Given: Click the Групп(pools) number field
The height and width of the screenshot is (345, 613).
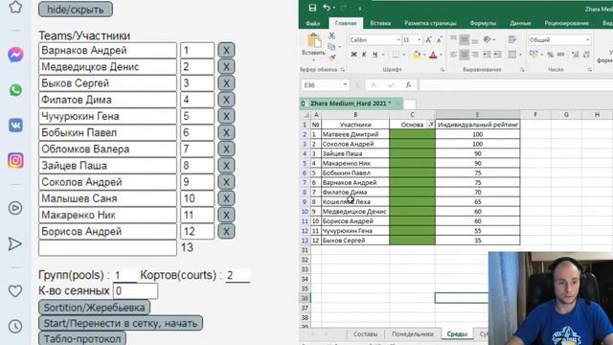Looking at the screenshot, I should click(125, 275).
